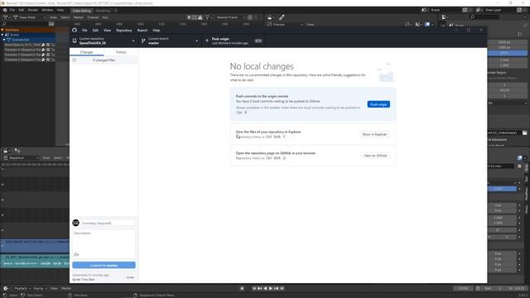The height and width of the screenshot is (298, 530).
Task: Click the GitHub Desktop logo icon
Action: [75, 30]
